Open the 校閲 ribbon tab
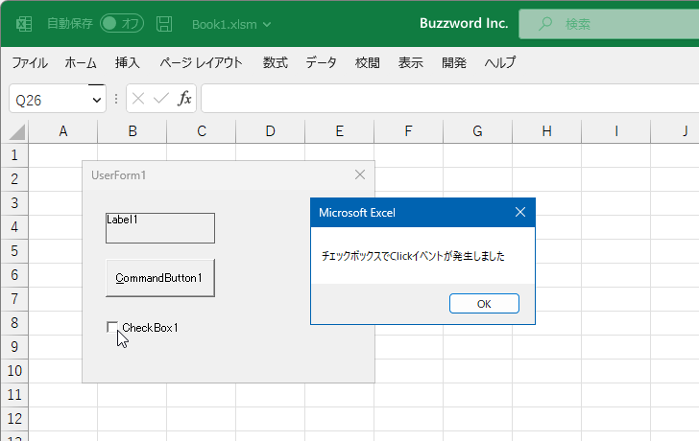This screenshot has width=699, height=441. 368,62
